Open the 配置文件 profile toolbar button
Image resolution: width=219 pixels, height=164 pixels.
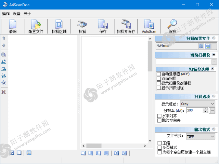[36, 26]
